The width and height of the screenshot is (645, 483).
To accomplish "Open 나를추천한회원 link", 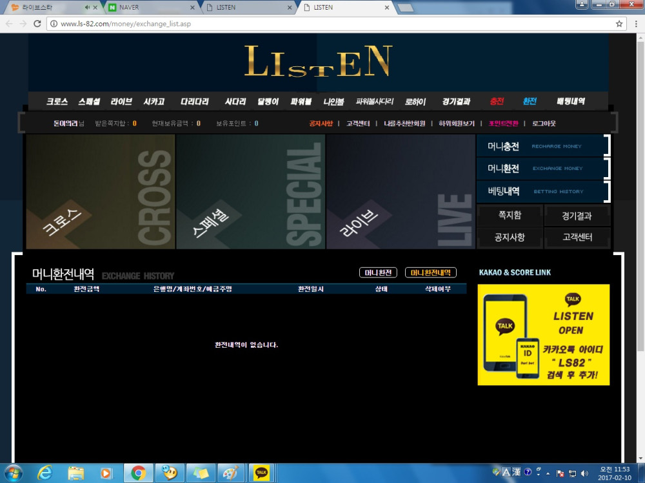I will [404, 123].
